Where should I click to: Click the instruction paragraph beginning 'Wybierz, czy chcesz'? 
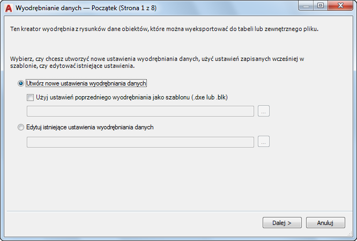pos(157,63)
